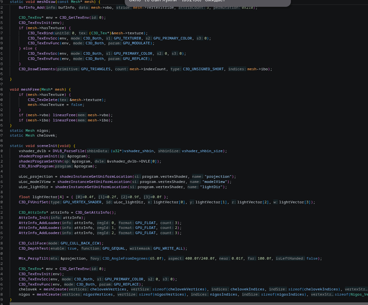The height and width of the screenshot is (305, 368).
Task: Click the shaderProgramInit call
Action: click(38, 156)
